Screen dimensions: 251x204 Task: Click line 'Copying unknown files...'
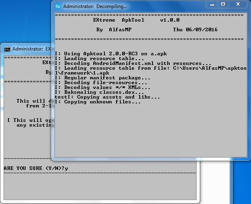pyautogui.click(x=98, y=102)
